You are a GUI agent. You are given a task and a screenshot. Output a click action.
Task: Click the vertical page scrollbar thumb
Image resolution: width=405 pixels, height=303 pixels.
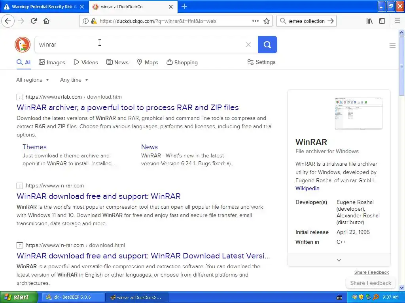click(401, 66)
